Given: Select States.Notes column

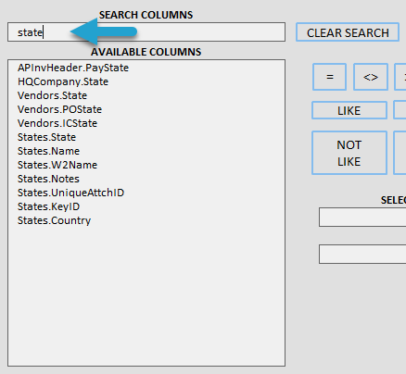Looking at the screenshot, I should [x=48, y=179].
